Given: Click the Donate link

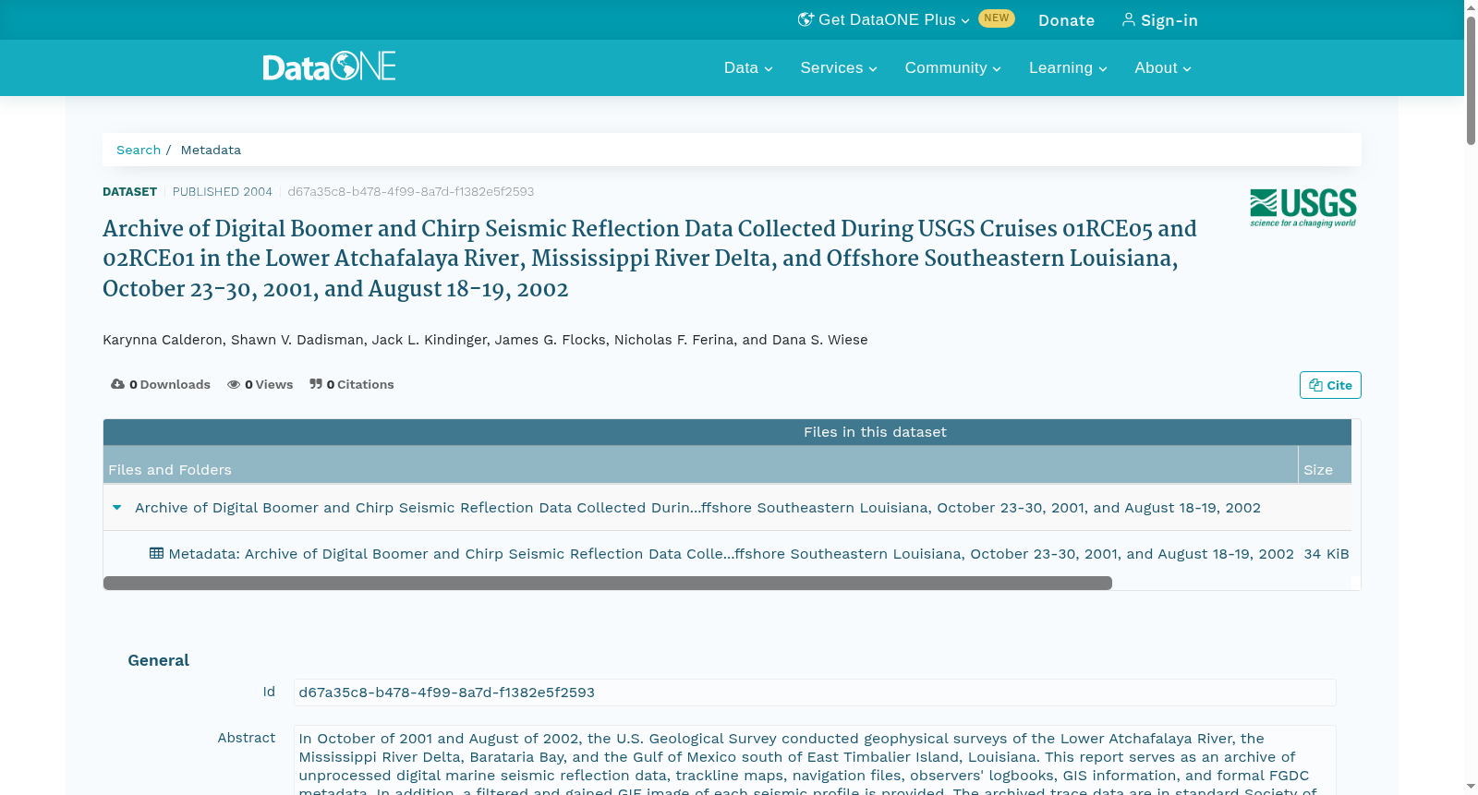Looking at the screenshot, I should (x=1066, y=20).
